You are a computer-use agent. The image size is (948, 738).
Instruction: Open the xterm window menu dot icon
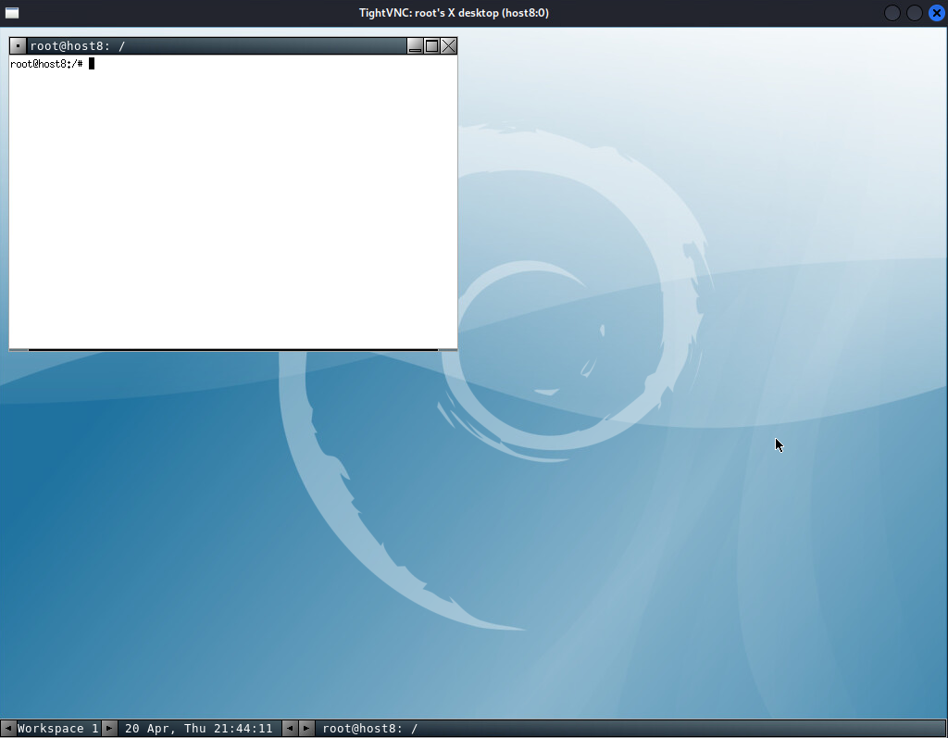17,44
